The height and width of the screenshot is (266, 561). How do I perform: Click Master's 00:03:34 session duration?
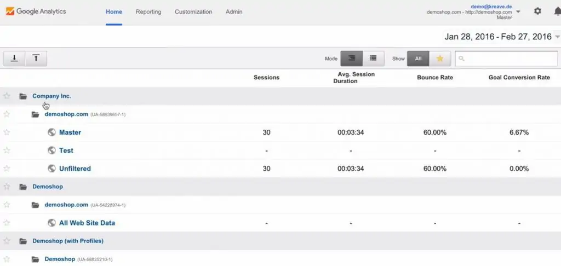click(x=351, y=132)
